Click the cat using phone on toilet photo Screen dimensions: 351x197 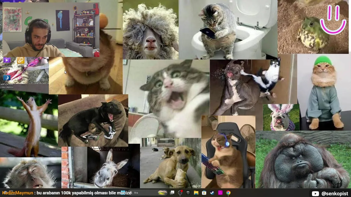point(228,30)
